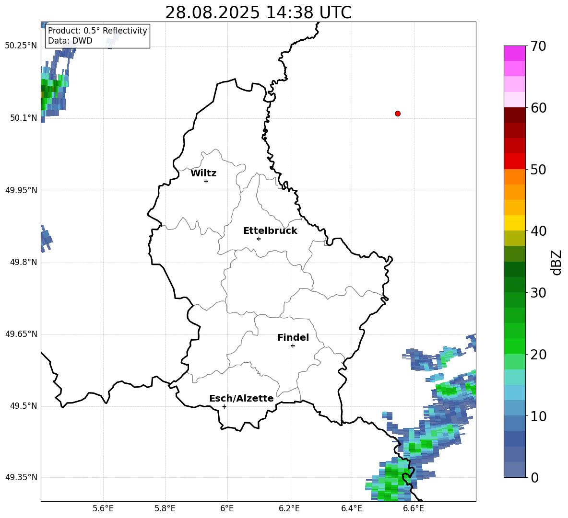This screenshot has height=518, width=568.
Task: Click the 40 colorbar tick label
Action: (538, 231)
